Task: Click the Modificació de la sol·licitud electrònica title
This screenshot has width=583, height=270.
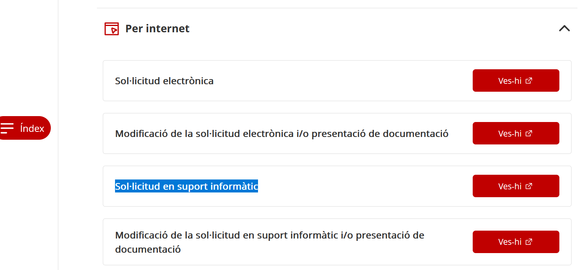Action: (282, 134)
